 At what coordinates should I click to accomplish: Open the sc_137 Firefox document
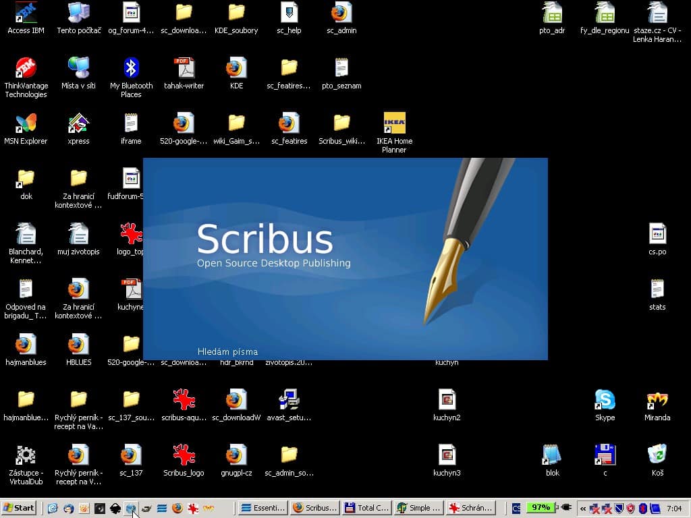click(132, 460)
